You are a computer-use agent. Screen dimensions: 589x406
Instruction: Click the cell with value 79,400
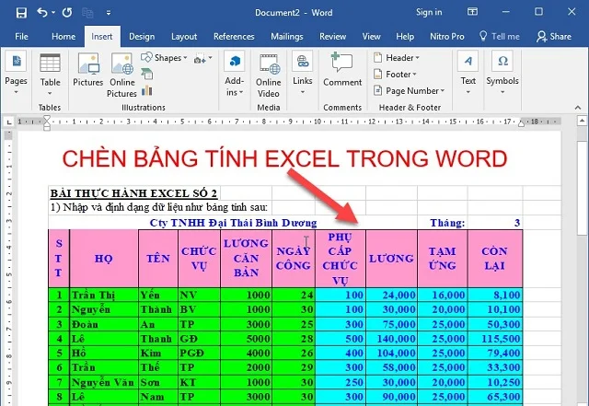495,353
